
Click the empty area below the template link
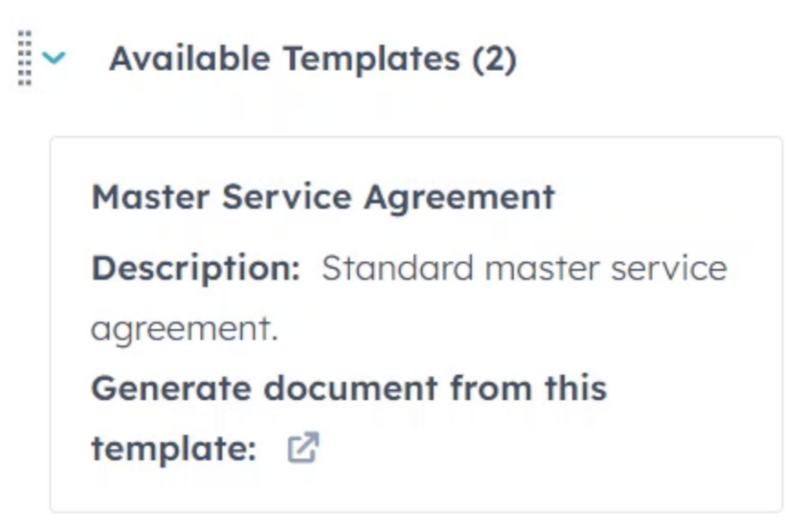pyautogui.click(x=417, y=489)
